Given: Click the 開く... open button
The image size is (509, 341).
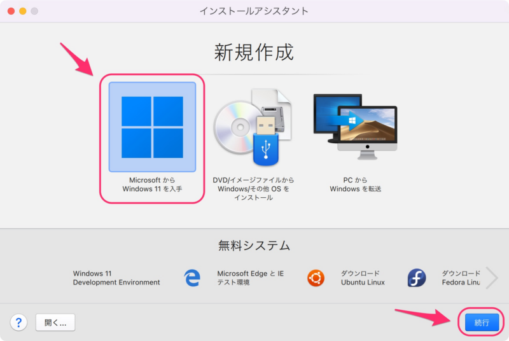Looking at the screenshot, I should [x=55, y=323].
